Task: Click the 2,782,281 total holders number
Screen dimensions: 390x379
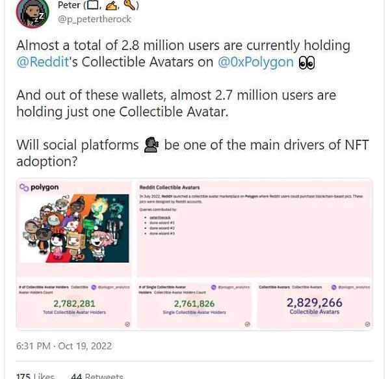Action: [x=74, y=303]
